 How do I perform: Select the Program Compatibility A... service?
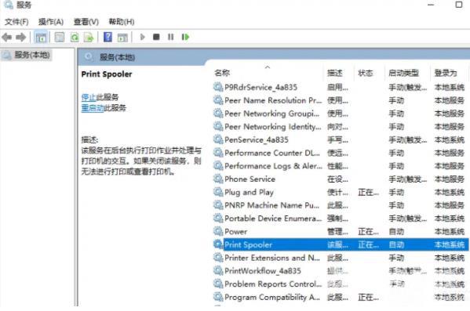coord(341,297)
